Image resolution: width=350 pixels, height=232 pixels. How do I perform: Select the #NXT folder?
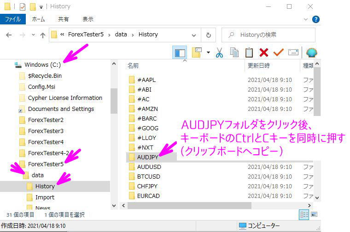145,147
